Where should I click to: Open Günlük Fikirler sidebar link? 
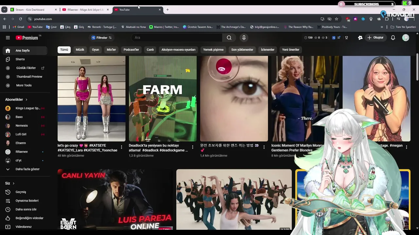pos(26,68)
